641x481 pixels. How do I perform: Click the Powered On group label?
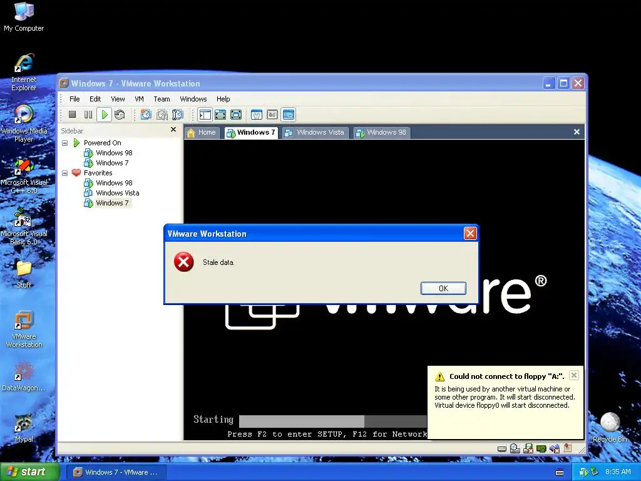pos(102,143)
